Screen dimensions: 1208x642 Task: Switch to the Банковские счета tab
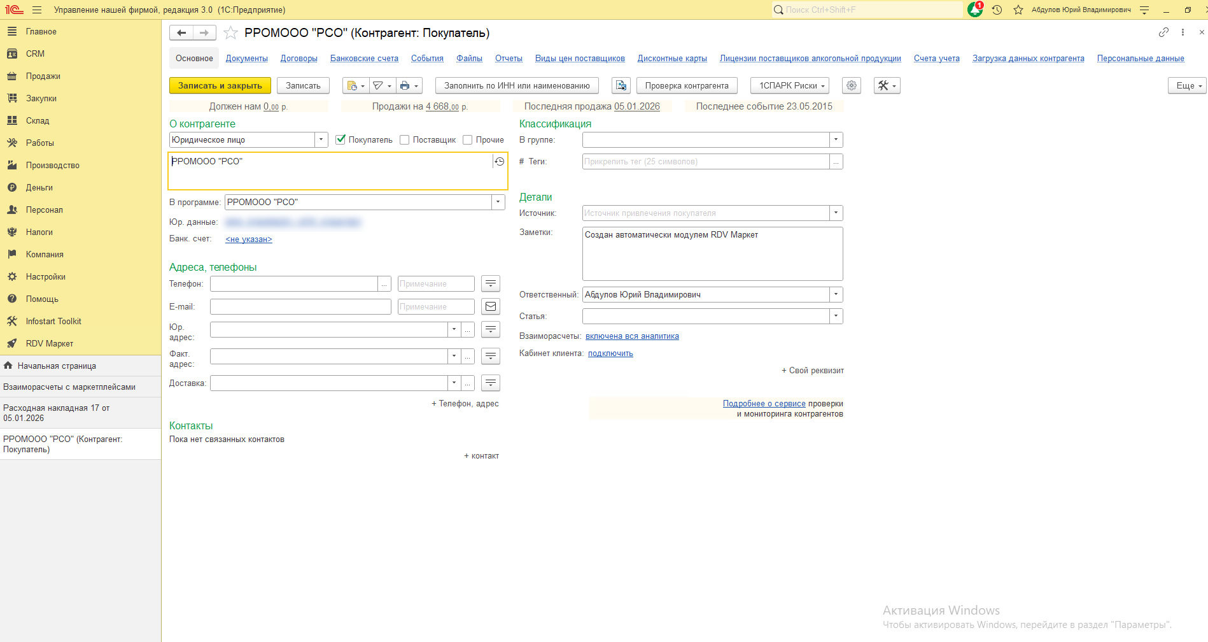point(364,59)
